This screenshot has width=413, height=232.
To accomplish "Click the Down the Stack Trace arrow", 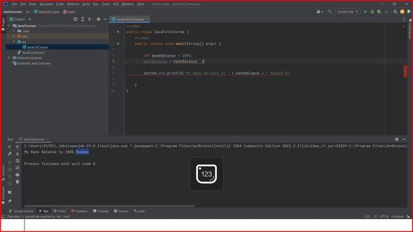I will (x=17, y=154).
